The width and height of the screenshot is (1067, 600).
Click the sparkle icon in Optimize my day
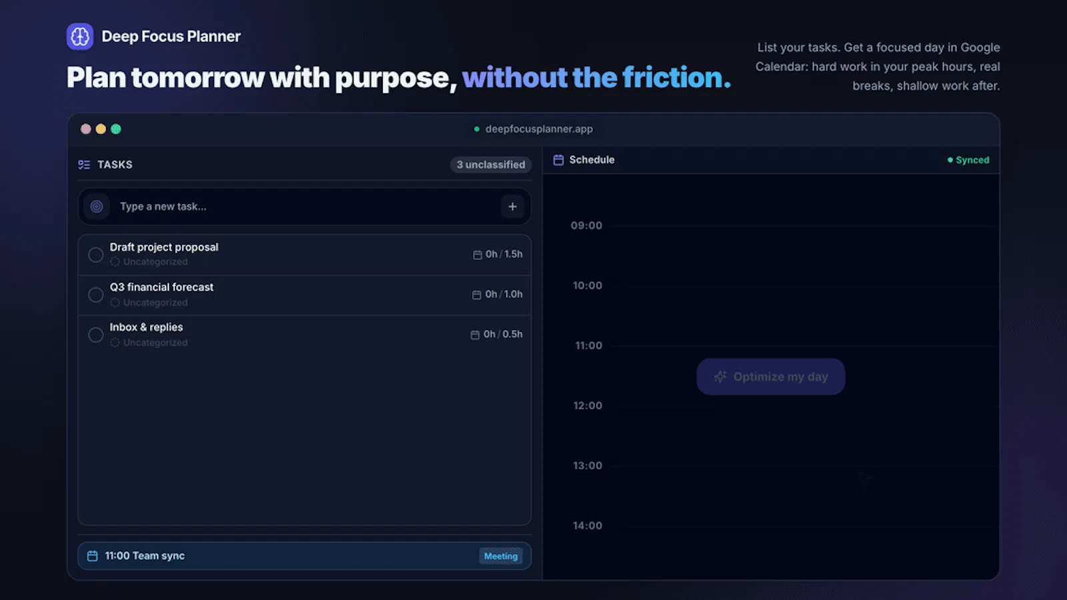point(720,377)
